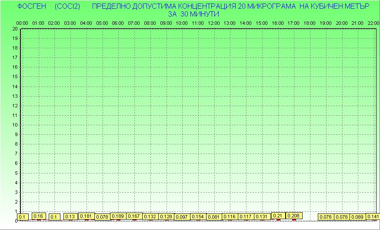Select the 21:00 time axis label
The width and height of the screenshot is (380, 230).
[357, 23]
